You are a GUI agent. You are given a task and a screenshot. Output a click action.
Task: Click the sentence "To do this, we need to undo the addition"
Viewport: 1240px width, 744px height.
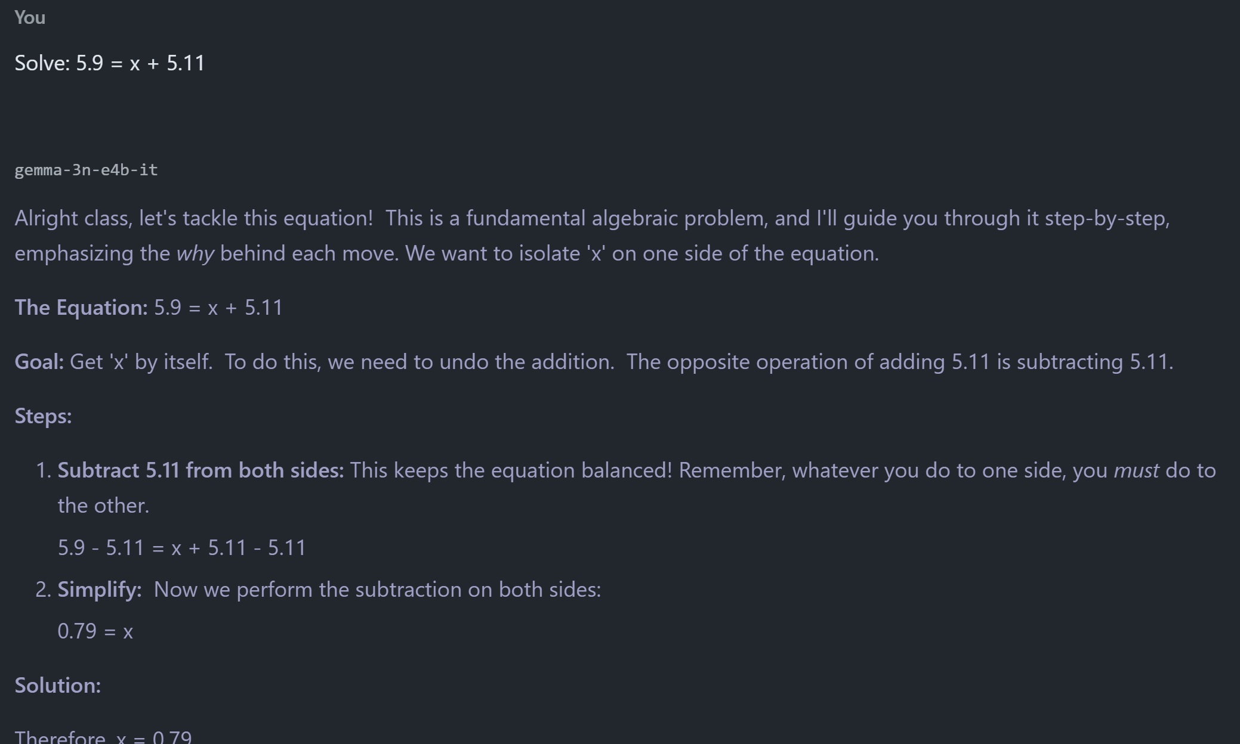click(419, 362)
